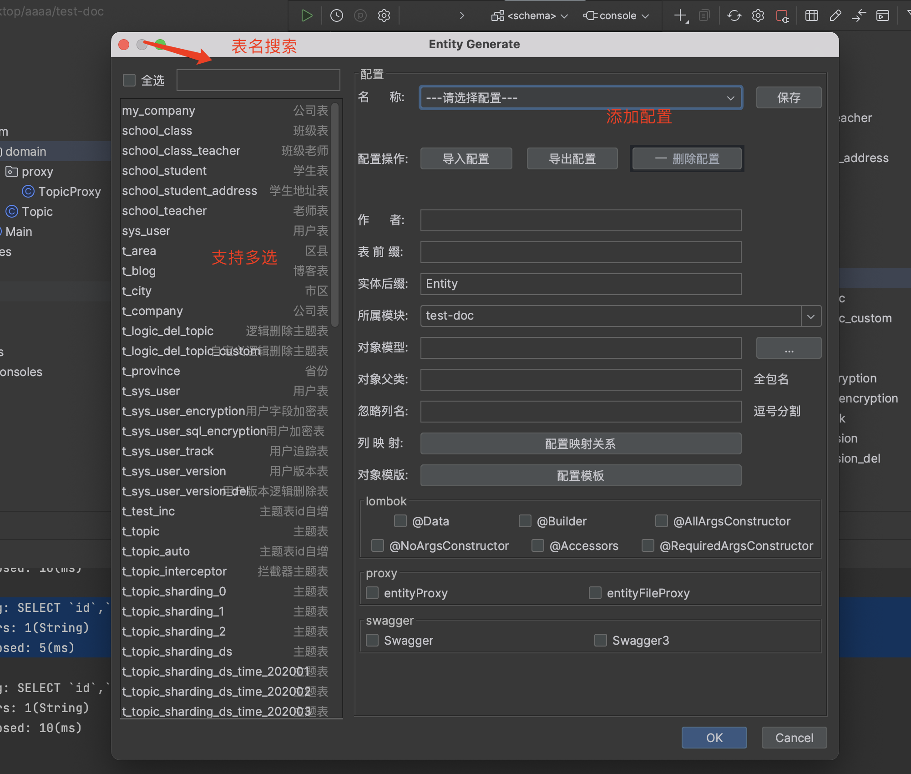This screenshot has width=911, height=774.
Task: Select the t_sys_user_track table row
Action: pyautogui.click(x=225, y=451)
